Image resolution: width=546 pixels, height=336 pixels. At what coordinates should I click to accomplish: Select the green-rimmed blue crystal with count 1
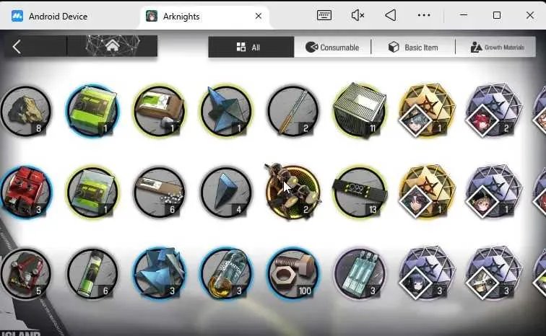tap(226, 111)
